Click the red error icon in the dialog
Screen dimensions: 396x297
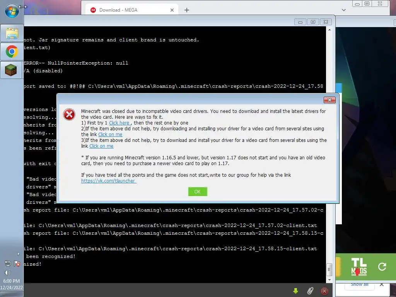click(x=69, y=114)
